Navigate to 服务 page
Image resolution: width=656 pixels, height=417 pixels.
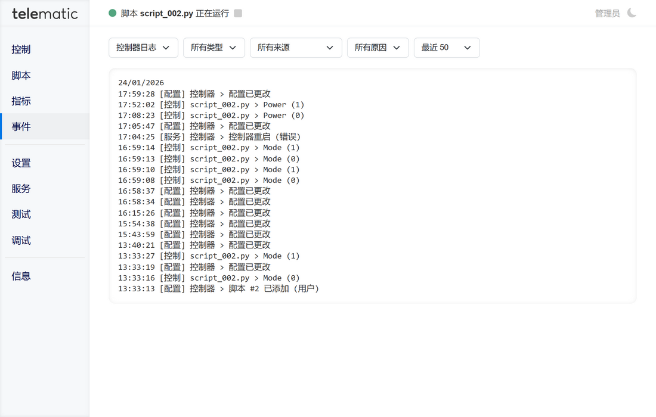point(21,189)
